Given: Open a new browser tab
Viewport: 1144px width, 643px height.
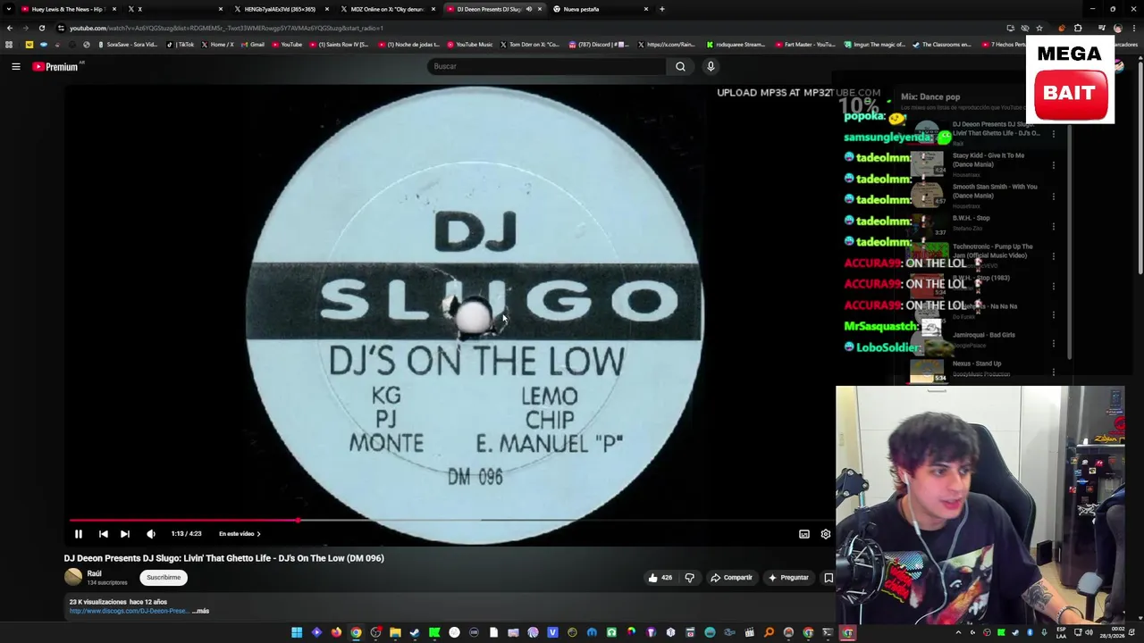Looking at the screenshot, I should (x=661, y=9).
